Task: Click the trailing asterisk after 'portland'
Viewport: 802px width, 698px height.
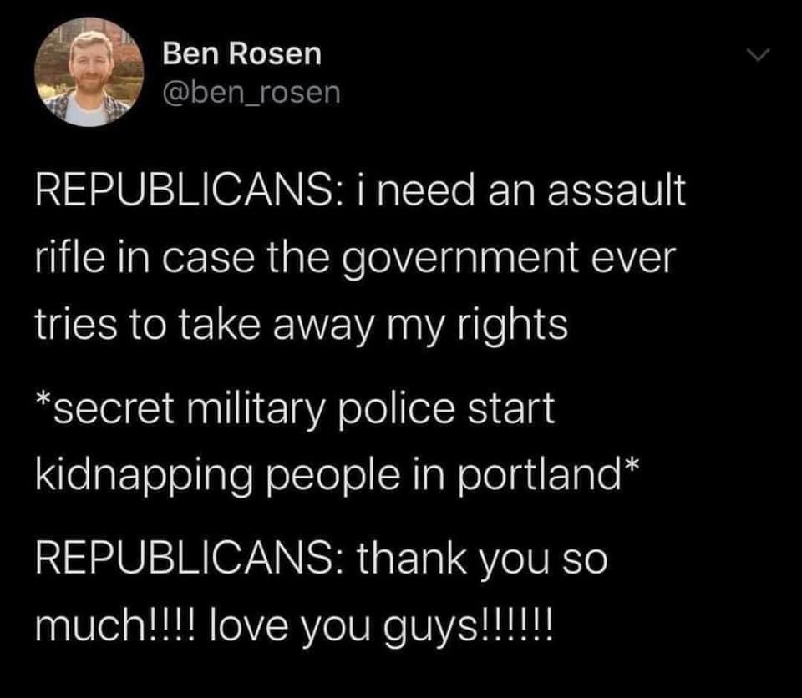Action: coord(632,467)
